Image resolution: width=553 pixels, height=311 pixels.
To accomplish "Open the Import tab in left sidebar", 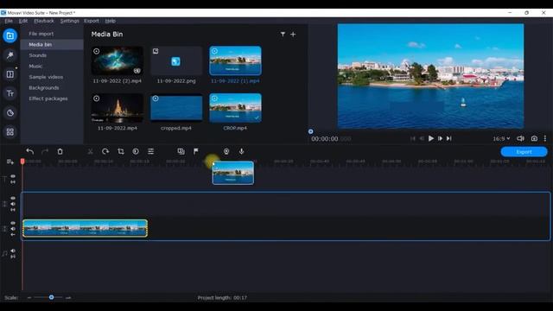I will [x=10, y=35].
